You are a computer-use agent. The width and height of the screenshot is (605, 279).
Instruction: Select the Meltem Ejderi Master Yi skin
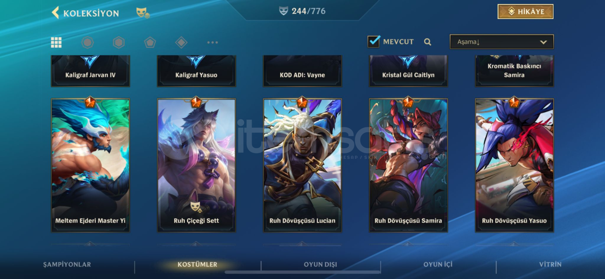[90, 165]
